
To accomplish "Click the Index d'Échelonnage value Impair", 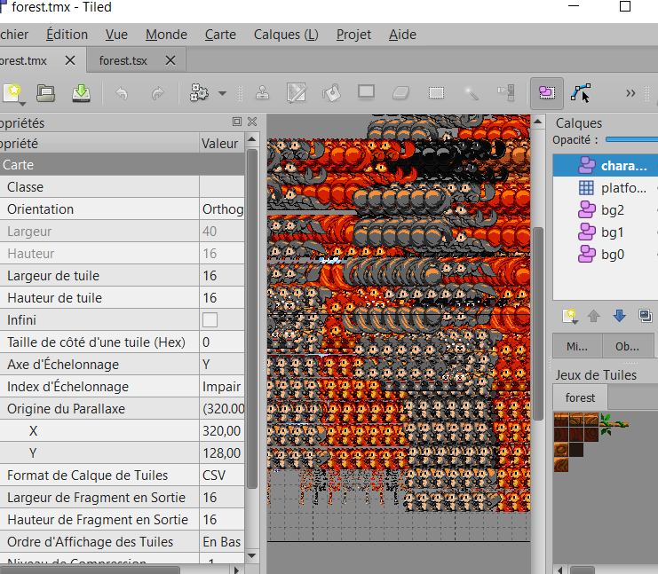I will click(222, 387).
